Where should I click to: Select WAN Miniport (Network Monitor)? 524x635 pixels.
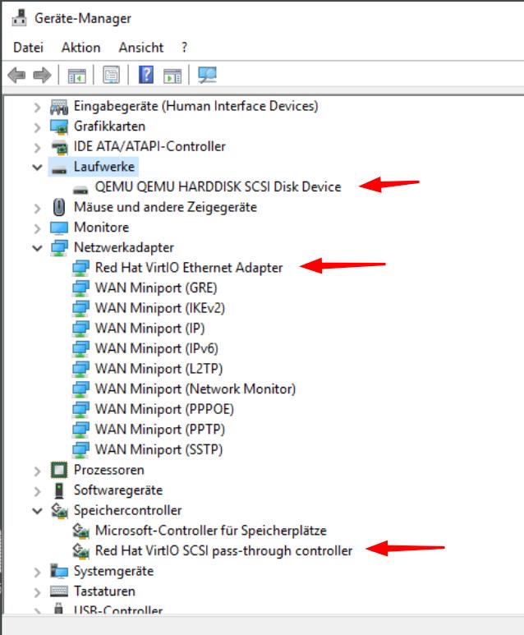pos(195,389)
